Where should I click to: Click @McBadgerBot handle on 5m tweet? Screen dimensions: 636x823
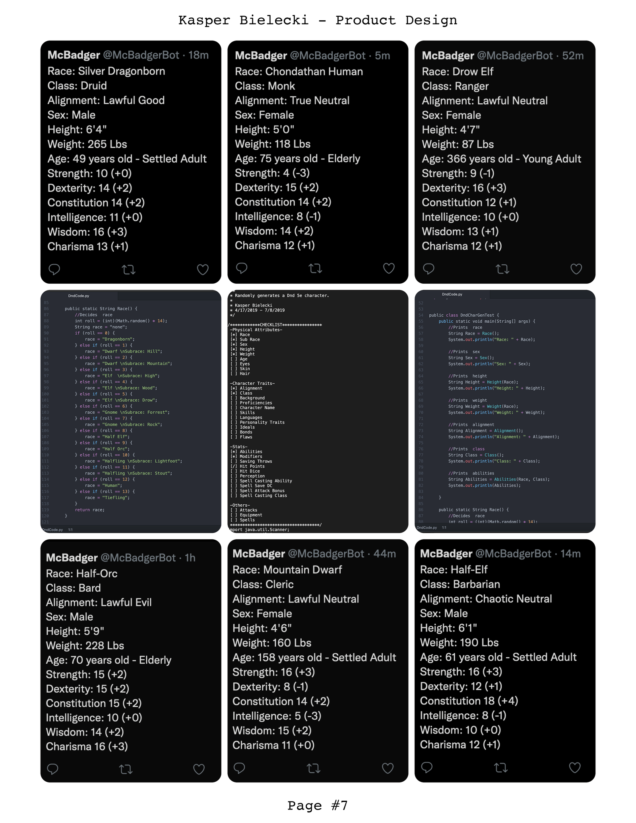328,55
